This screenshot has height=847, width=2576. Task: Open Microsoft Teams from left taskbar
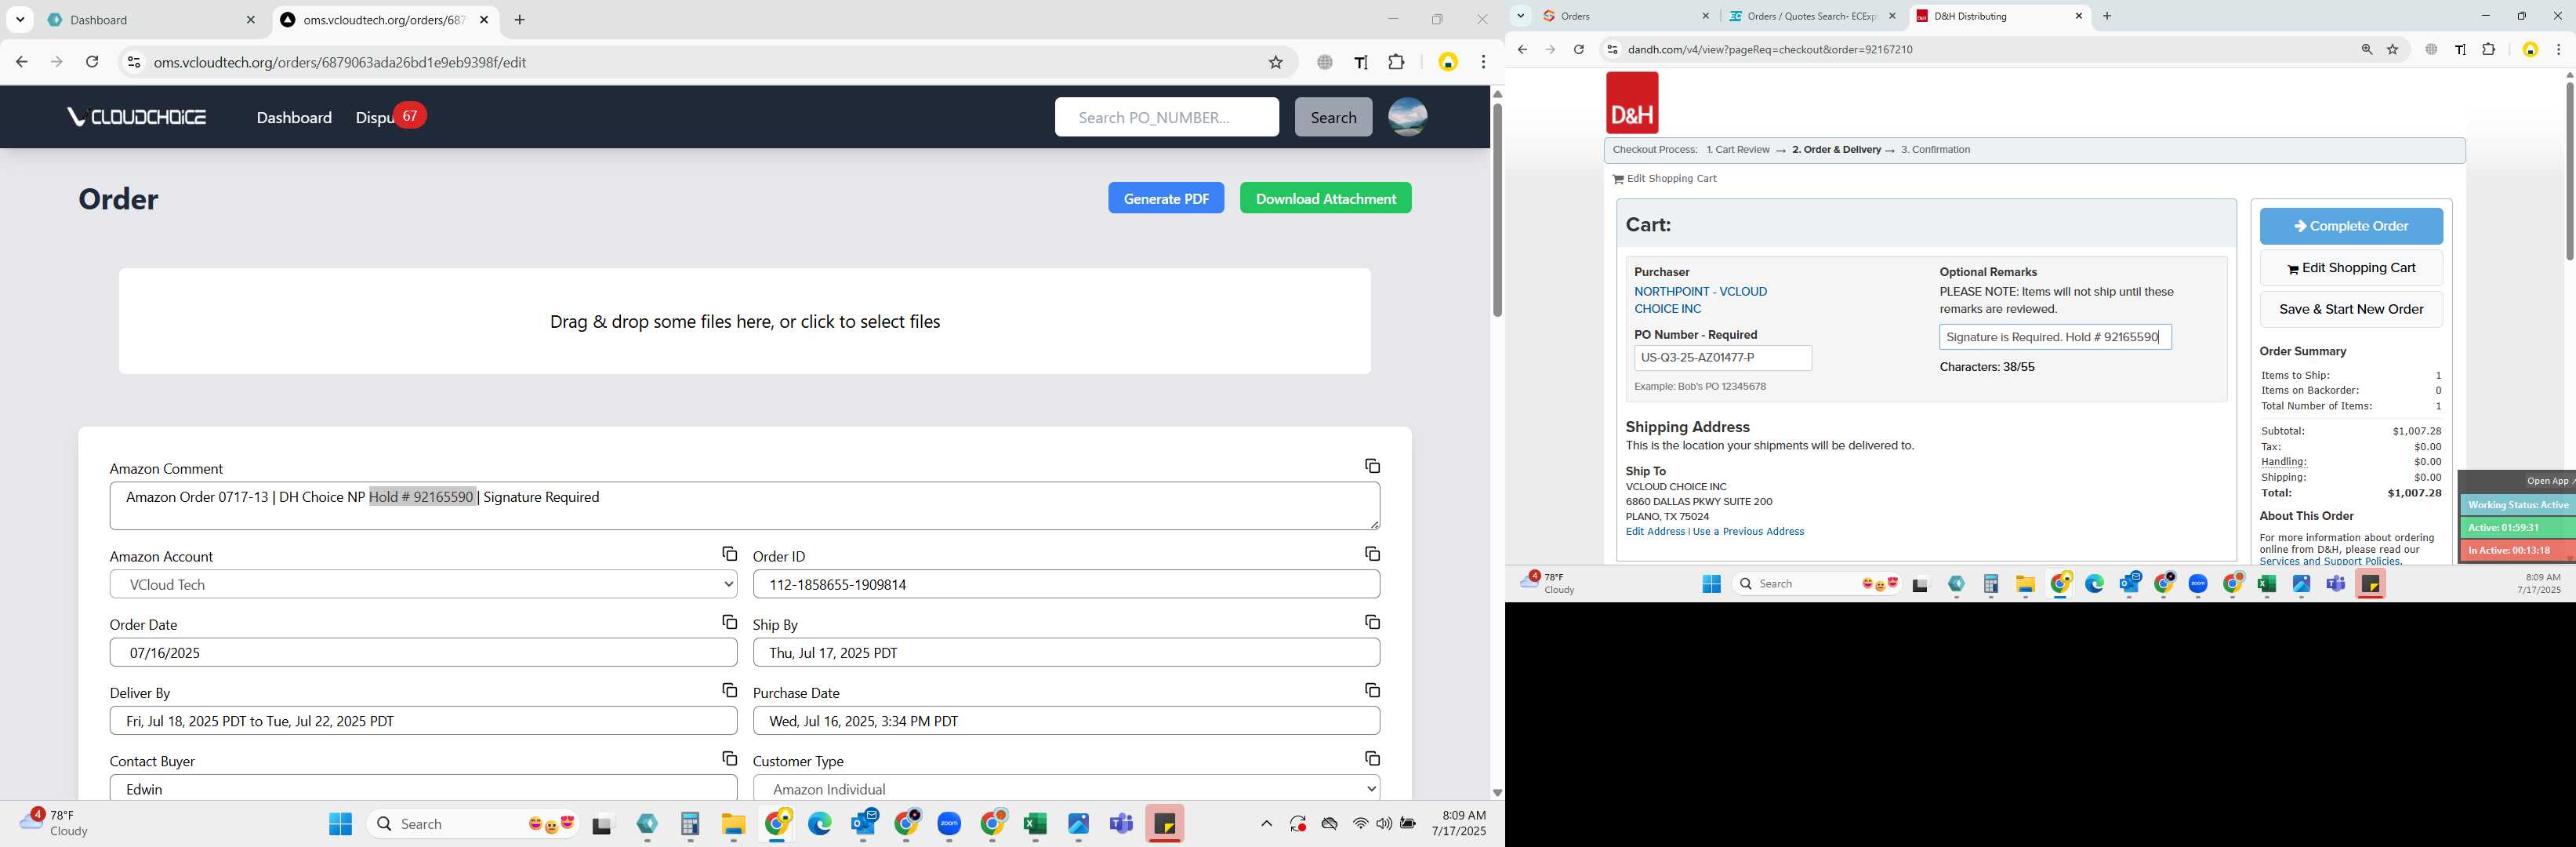[x=1121, y=823]
